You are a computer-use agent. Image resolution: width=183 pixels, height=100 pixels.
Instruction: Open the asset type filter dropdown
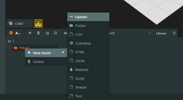[x=65, y=33]
